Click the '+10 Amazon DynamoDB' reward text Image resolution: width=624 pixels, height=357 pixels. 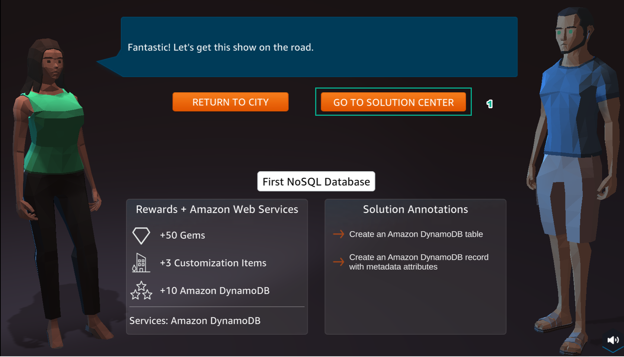215,290
